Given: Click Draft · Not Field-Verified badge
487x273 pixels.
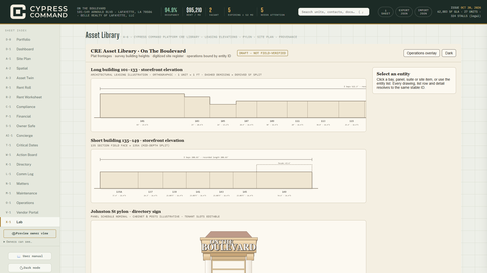Looking at the screenshot, I should 262,53.
